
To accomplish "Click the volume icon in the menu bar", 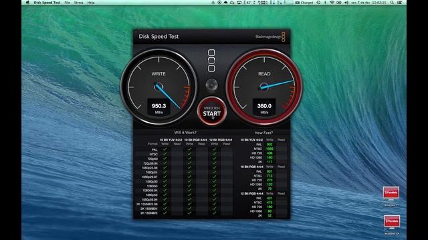I will (346, 3).
